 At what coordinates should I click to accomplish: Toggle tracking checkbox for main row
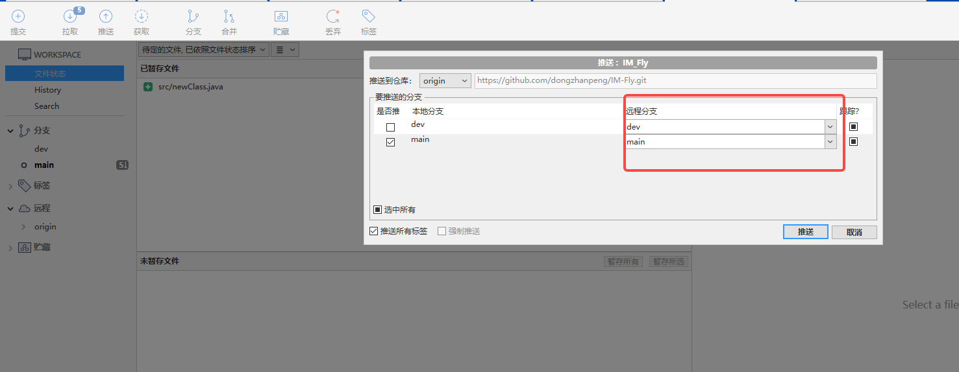tap(853, 141)
